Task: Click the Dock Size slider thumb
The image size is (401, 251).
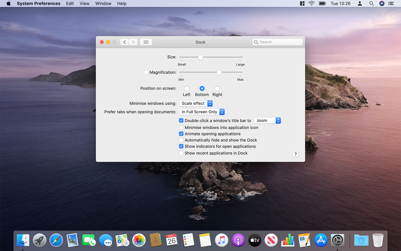Action: 200,58
